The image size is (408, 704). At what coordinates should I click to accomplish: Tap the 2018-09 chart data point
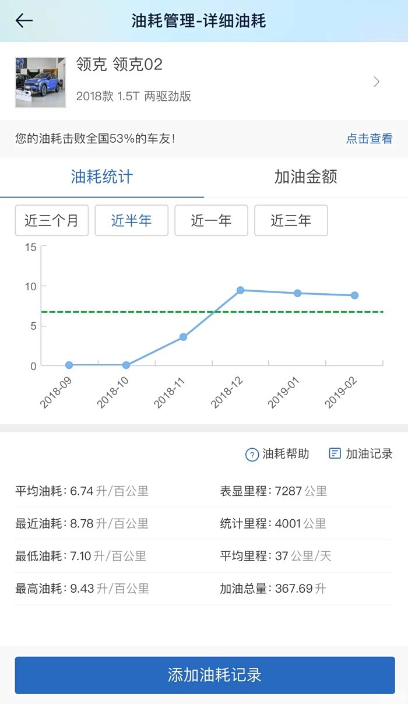(x=69, y=365)
